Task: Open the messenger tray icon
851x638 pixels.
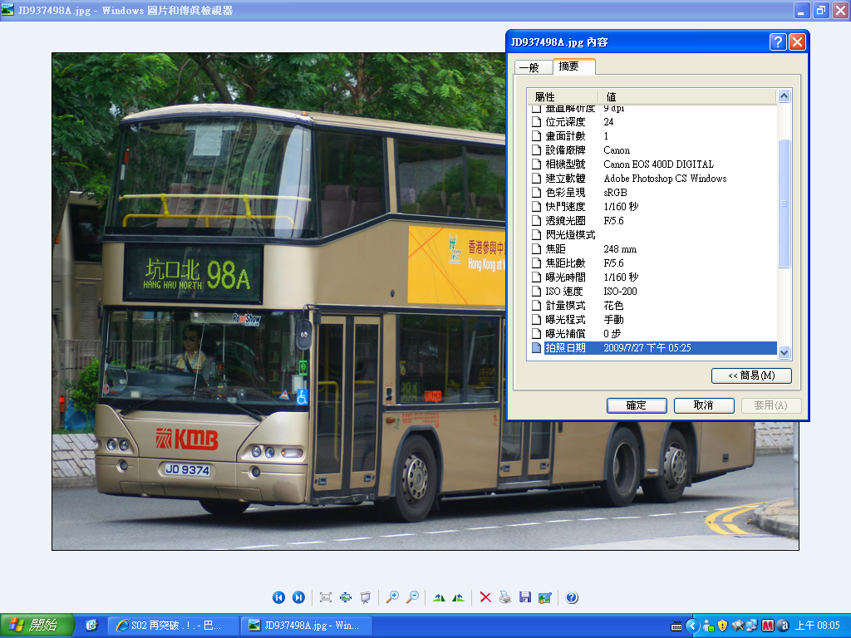Action: coord(708,626)
